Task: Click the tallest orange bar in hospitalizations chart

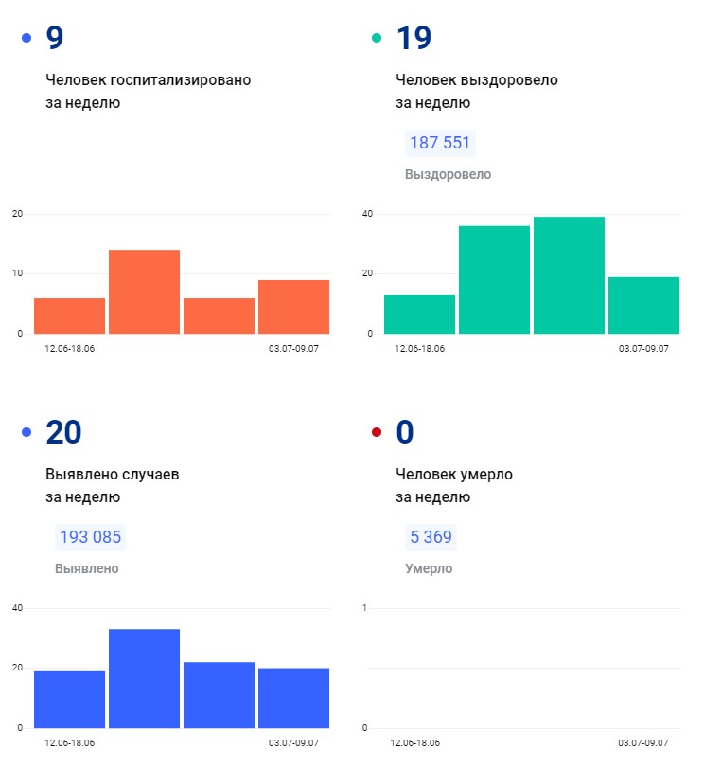Action: coord(144,291)
